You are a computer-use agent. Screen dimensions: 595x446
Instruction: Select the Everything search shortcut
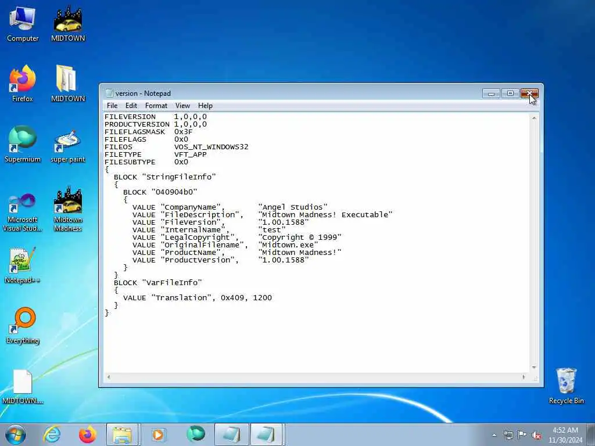tap(23, 325)
